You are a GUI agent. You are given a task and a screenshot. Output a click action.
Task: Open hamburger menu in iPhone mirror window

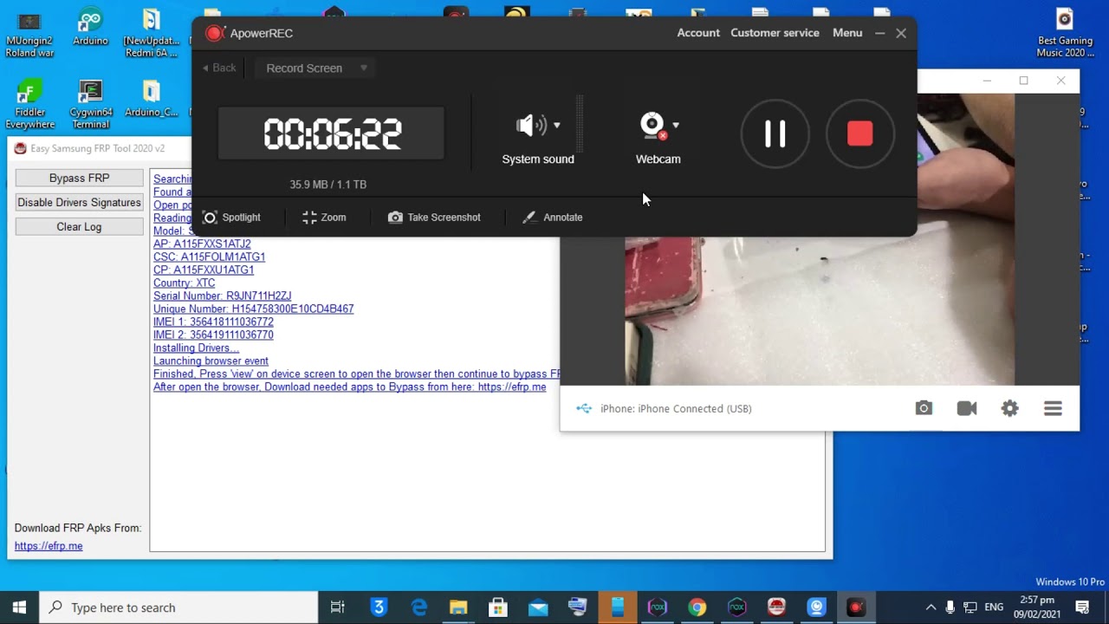[1053, 408]
